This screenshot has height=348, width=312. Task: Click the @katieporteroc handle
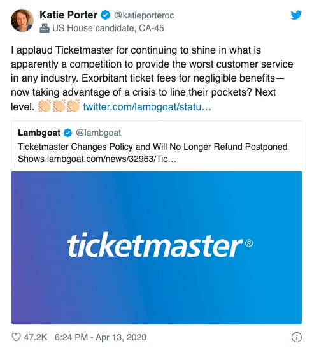pos(144,15)
